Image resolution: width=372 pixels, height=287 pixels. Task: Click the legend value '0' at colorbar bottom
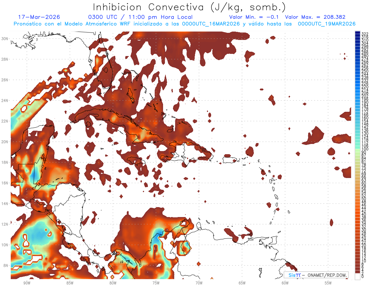363,276
